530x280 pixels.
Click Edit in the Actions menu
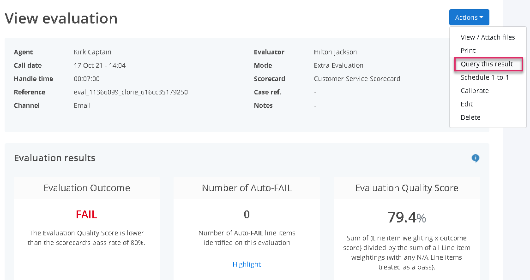click(x=467, y=104)
